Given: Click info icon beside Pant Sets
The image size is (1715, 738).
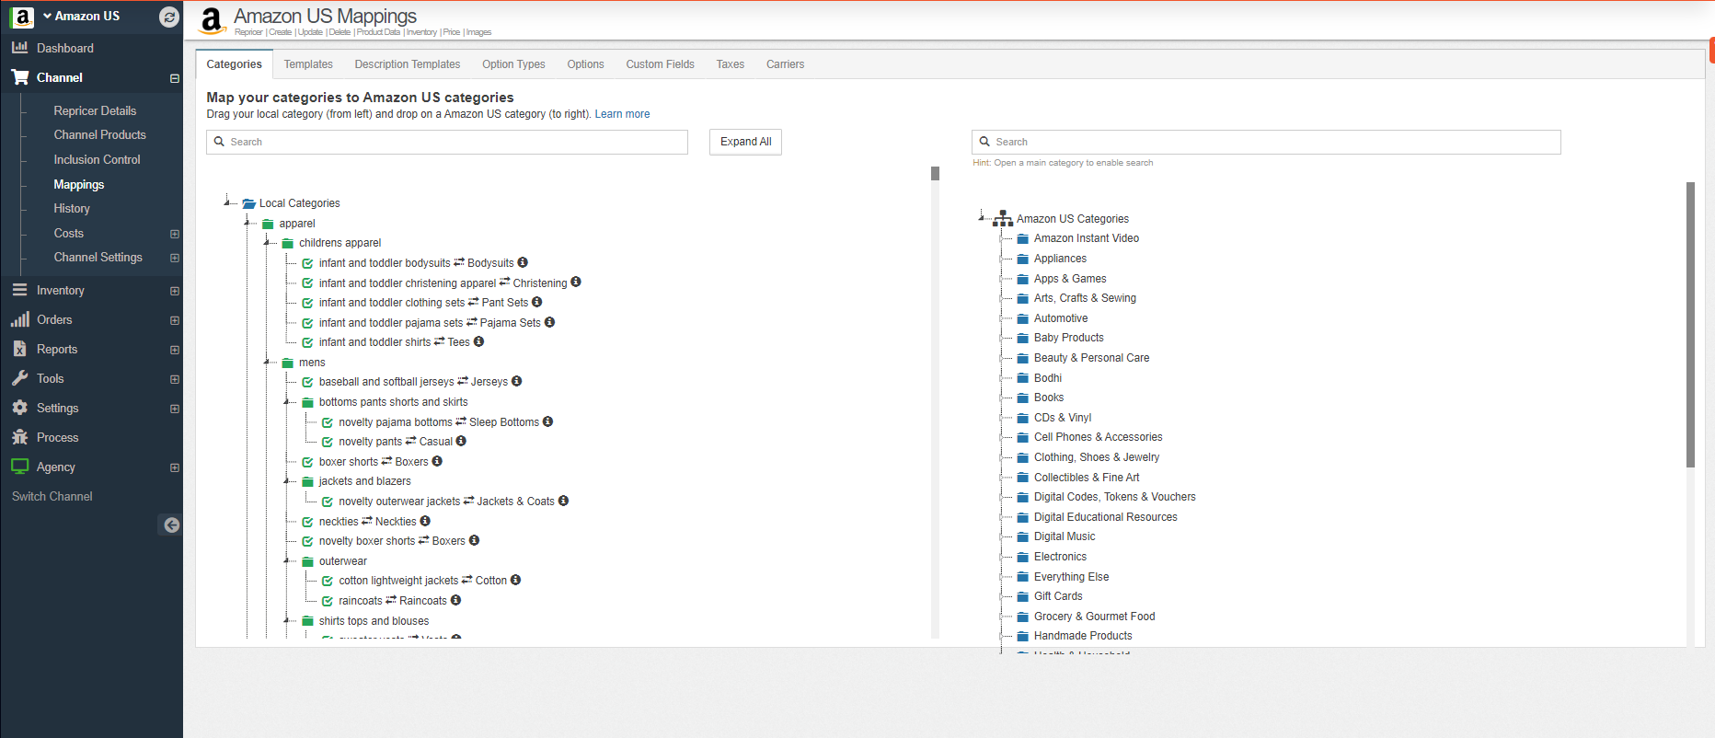Looking at the screenshot, I should click(x=537, y=302).
